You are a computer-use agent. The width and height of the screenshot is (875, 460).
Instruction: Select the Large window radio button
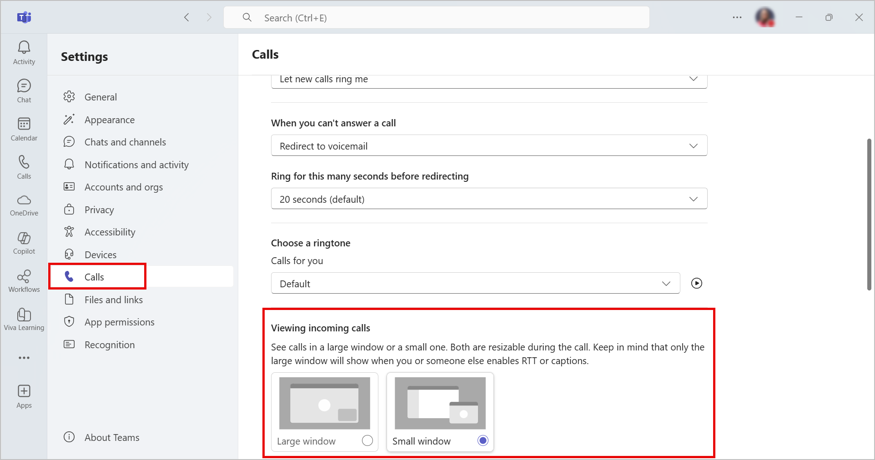click(367, 440)
